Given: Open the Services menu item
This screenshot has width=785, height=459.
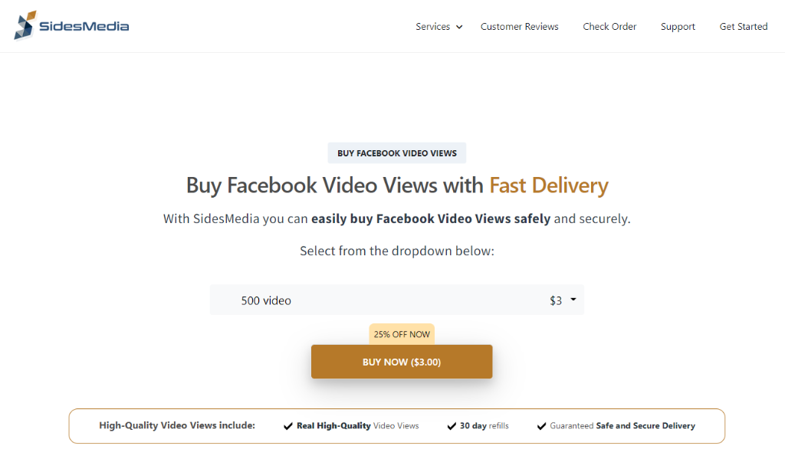Looking at the screenshot, I should 432,27.
